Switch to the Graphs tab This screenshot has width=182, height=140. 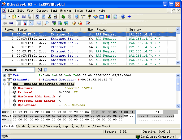tap(66, 126)
